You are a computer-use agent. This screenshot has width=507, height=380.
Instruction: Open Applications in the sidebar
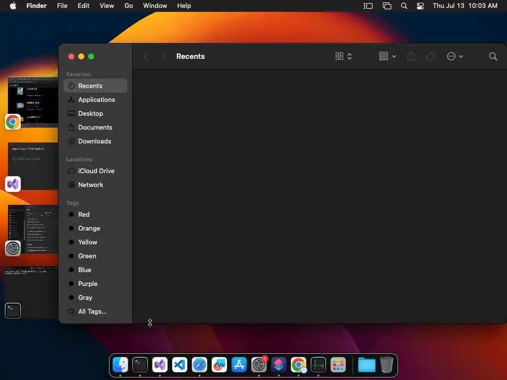[96, 100]
